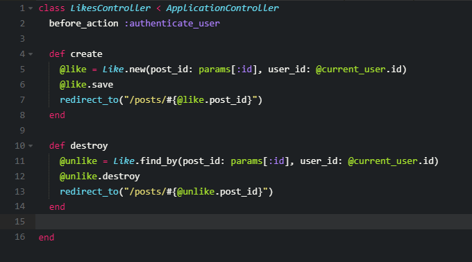The image size is (472, 262).
Task: Collapse the def create fold arrow
Action: (31, 55)
